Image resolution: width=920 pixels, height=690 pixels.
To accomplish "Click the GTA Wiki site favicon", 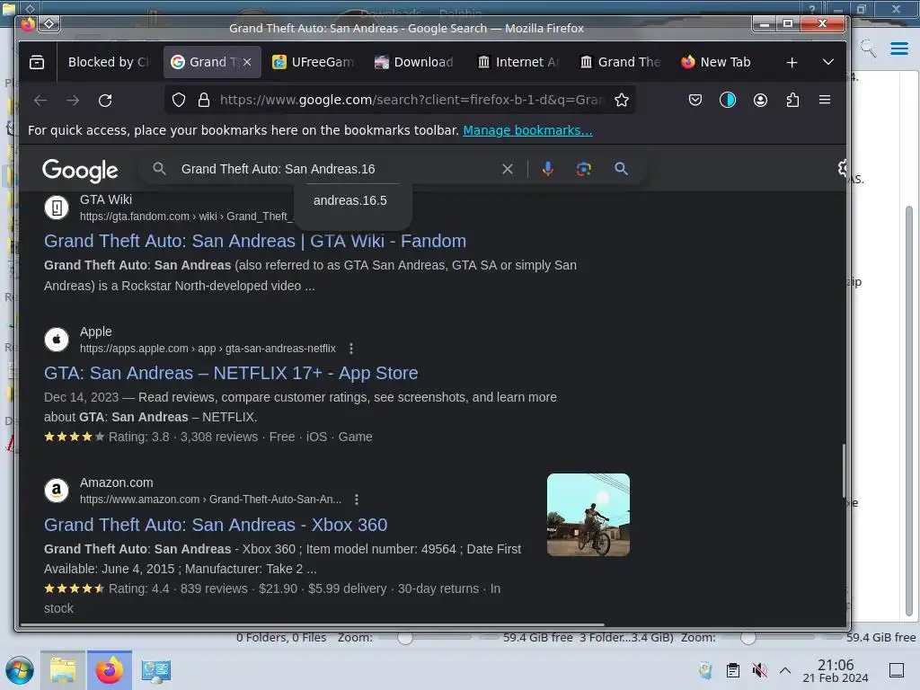I will click(57, 208).
